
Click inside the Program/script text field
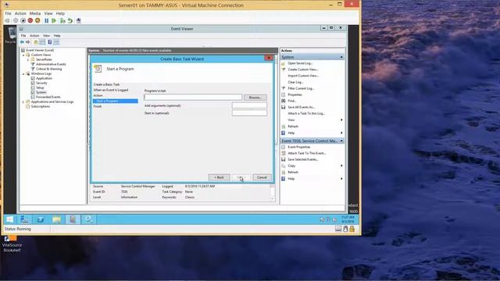(193, 97)
